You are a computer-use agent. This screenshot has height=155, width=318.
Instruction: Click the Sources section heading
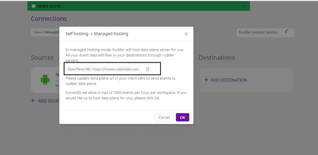coord(42,58)
